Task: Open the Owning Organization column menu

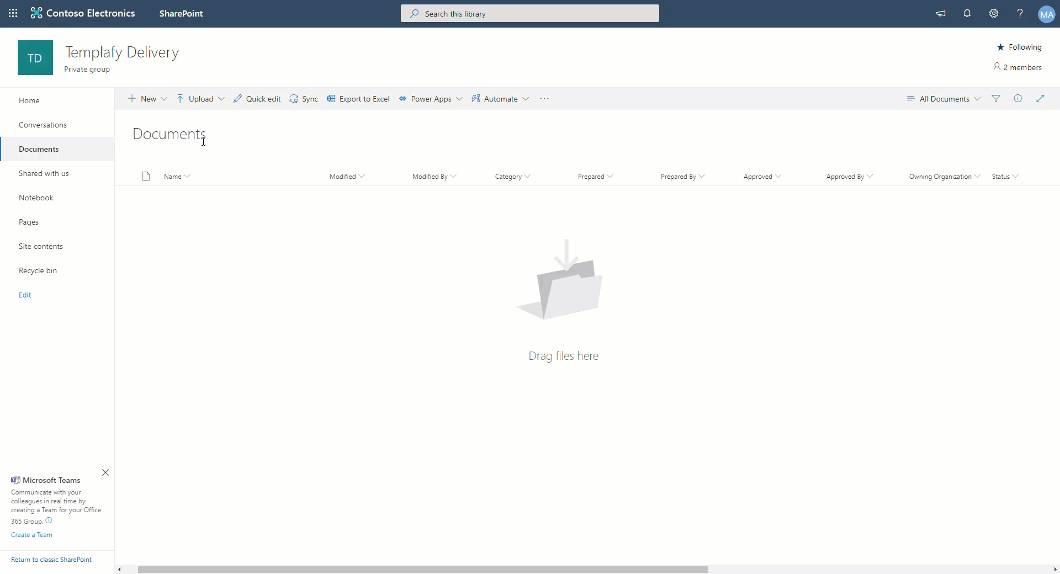Action: point(944,177)
